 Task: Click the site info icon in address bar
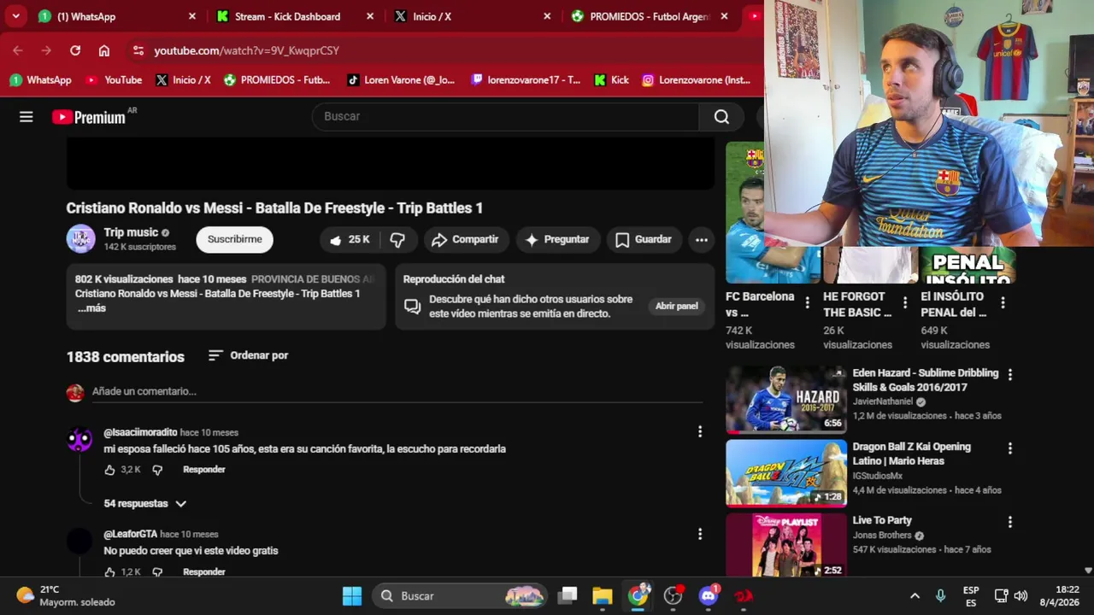(138, 50)
